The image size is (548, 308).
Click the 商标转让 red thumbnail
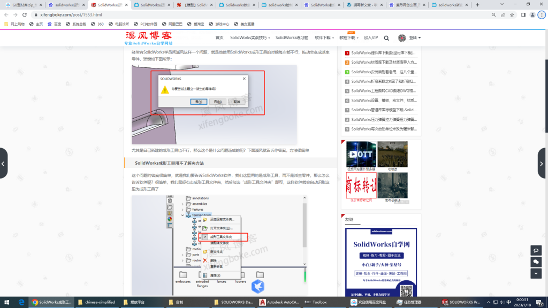point(361,185)
